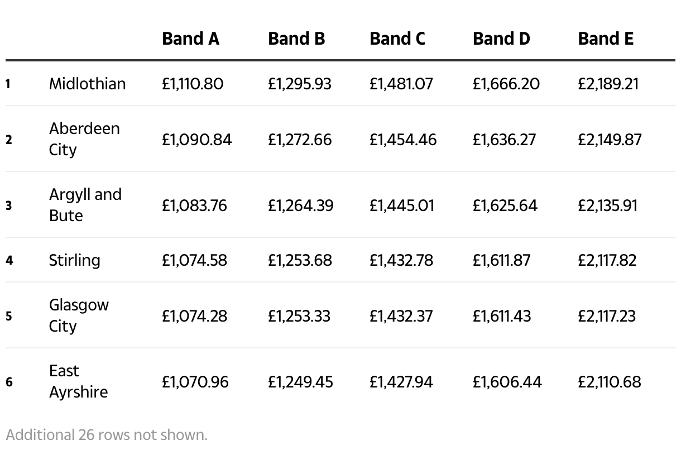681x450 pixels.
Task: Click the Argyll and Bute row label
Action: [x=85, y=205]
